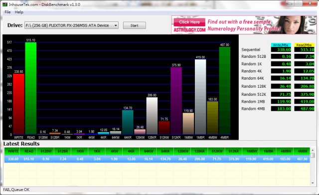Select the Sequential read value 515.10

tap(305, 49)
